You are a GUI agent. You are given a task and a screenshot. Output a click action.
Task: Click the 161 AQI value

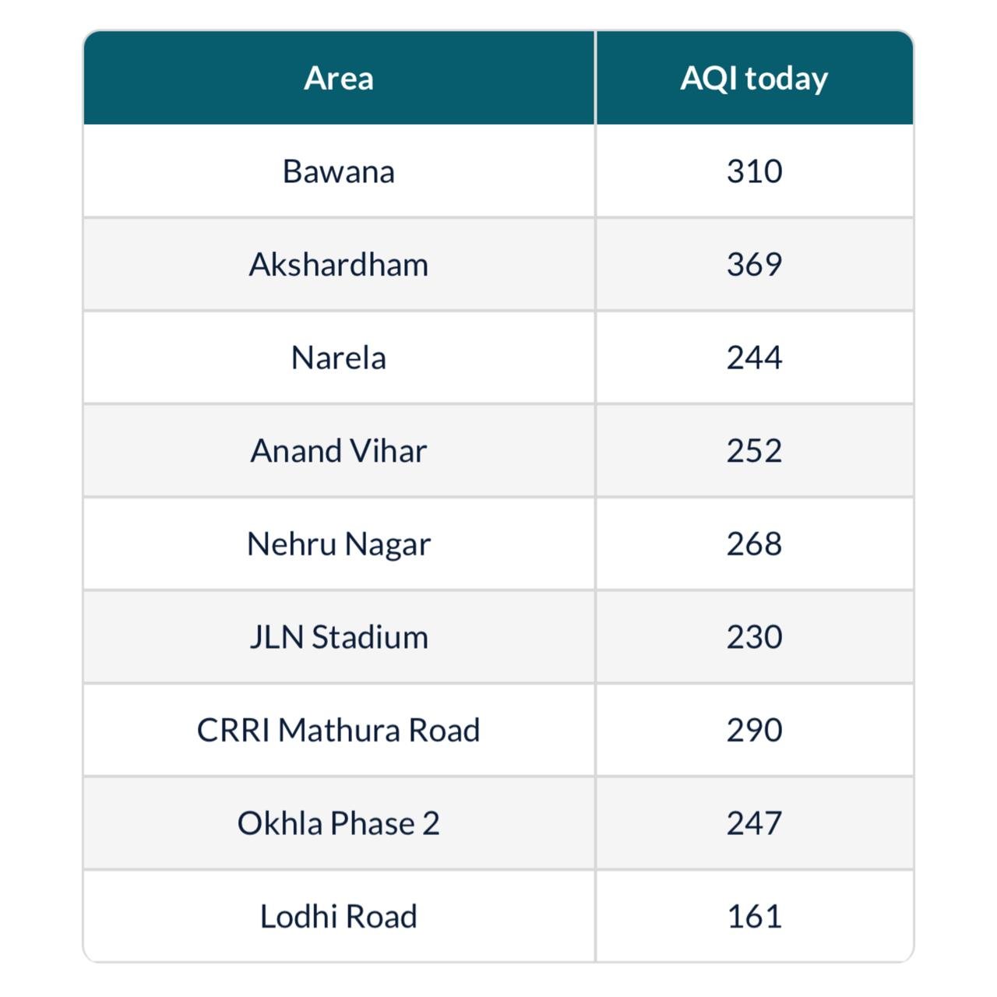(754, 916)
